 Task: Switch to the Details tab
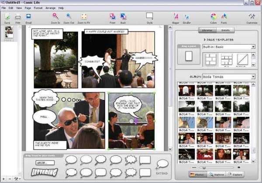point(226,30)
